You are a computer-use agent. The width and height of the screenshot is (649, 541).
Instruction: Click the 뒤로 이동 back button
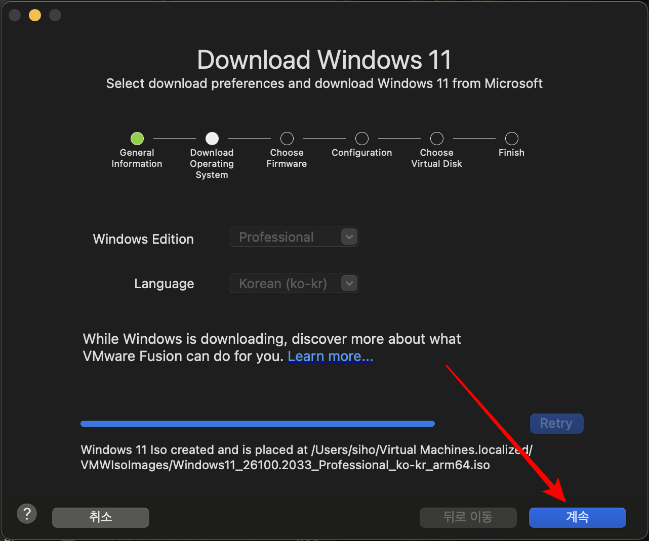pos(468,517)
